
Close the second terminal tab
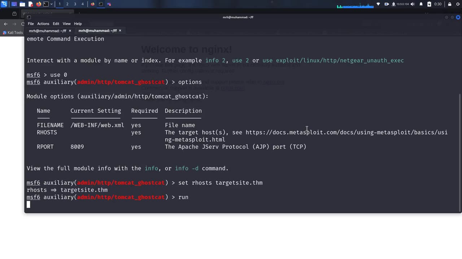[x=120, y=31]
